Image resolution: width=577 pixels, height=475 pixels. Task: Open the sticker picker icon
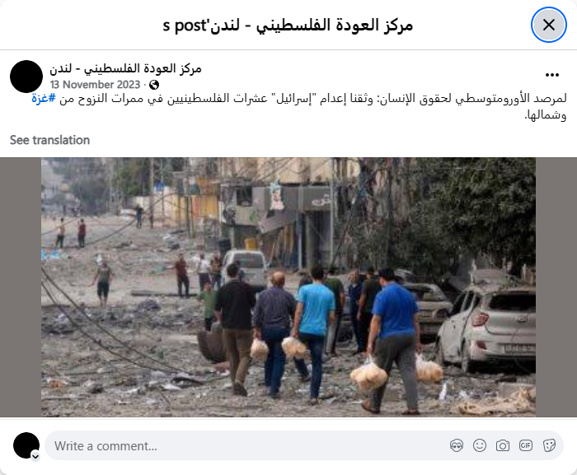pyautogui.click(x=549, y=445)
